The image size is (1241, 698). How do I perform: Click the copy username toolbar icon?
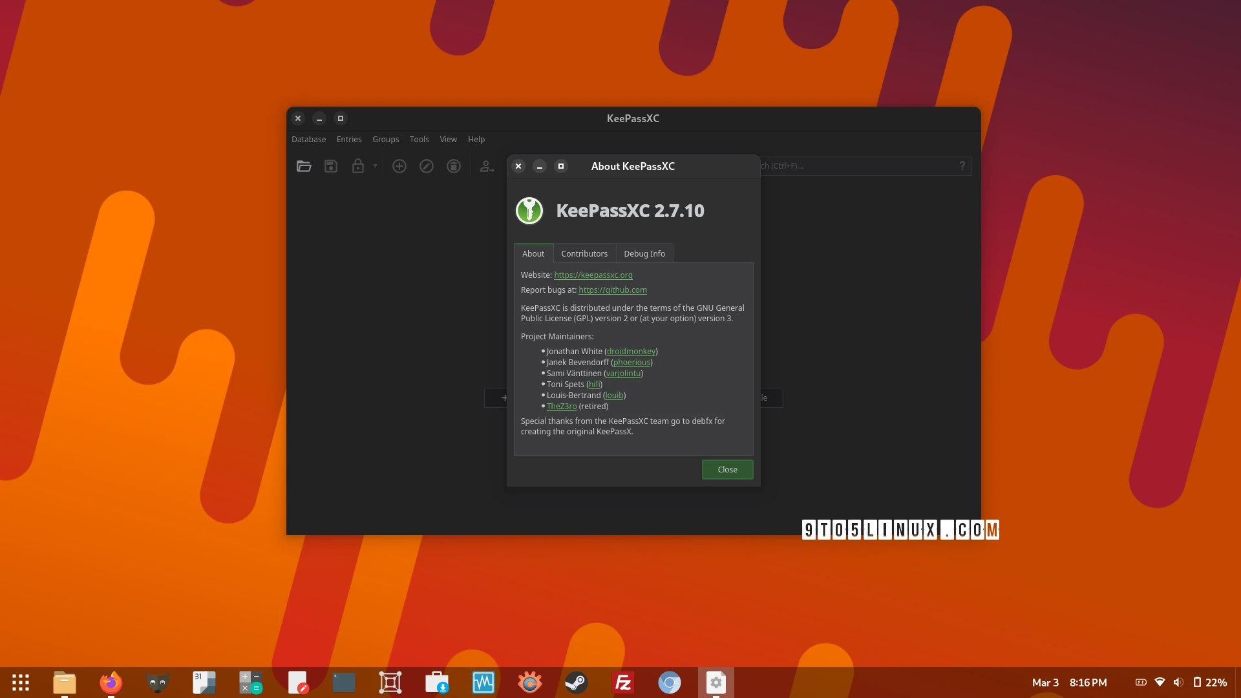[x=487, y=166]
